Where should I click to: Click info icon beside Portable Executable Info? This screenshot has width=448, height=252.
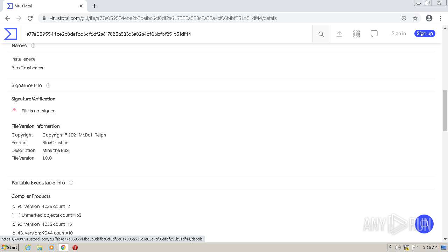click(x=71, y=183)
